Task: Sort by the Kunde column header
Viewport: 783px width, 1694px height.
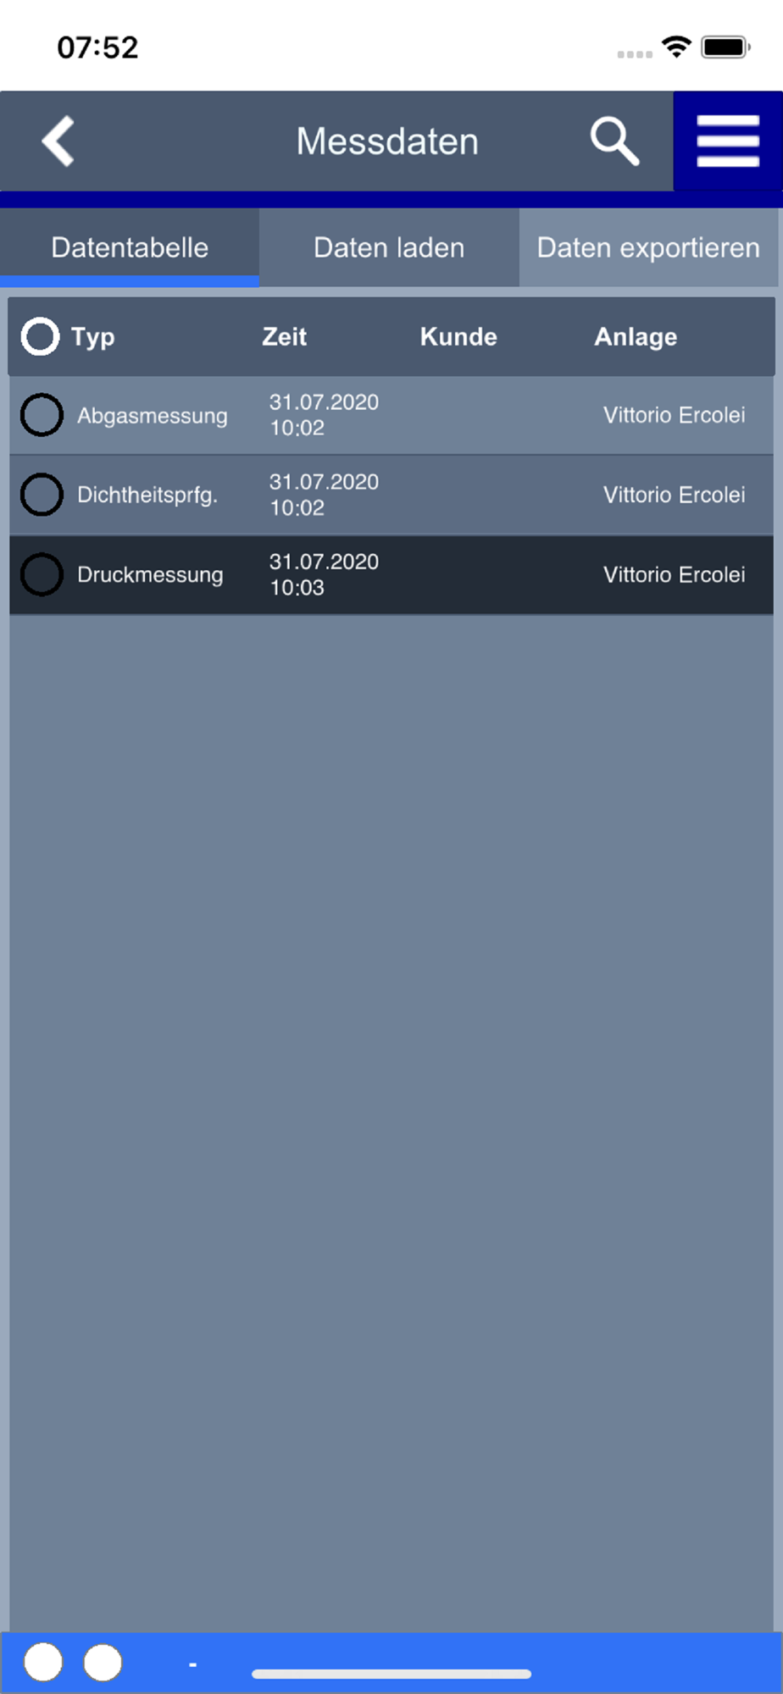Action: pos(458,336)
